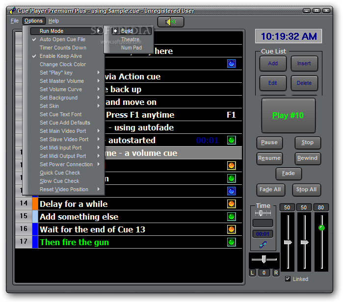Select cue 15 'Add something else'
The width and height of the screenshot is (343, 303).
click(x=129, y=217)
